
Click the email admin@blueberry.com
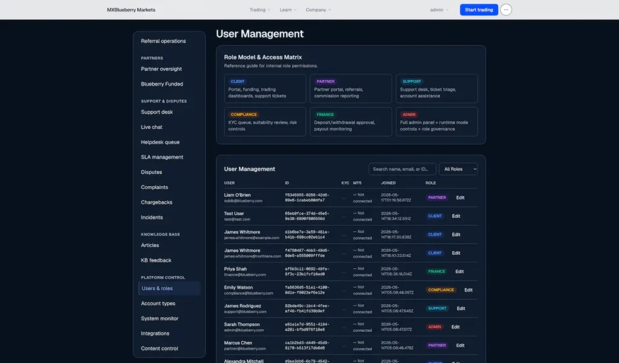(x=244, y=330)
